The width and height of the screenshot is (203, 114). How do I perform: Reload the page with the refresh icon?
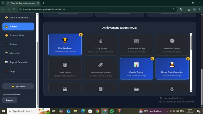pyautogui.click(x=14, y=9)
